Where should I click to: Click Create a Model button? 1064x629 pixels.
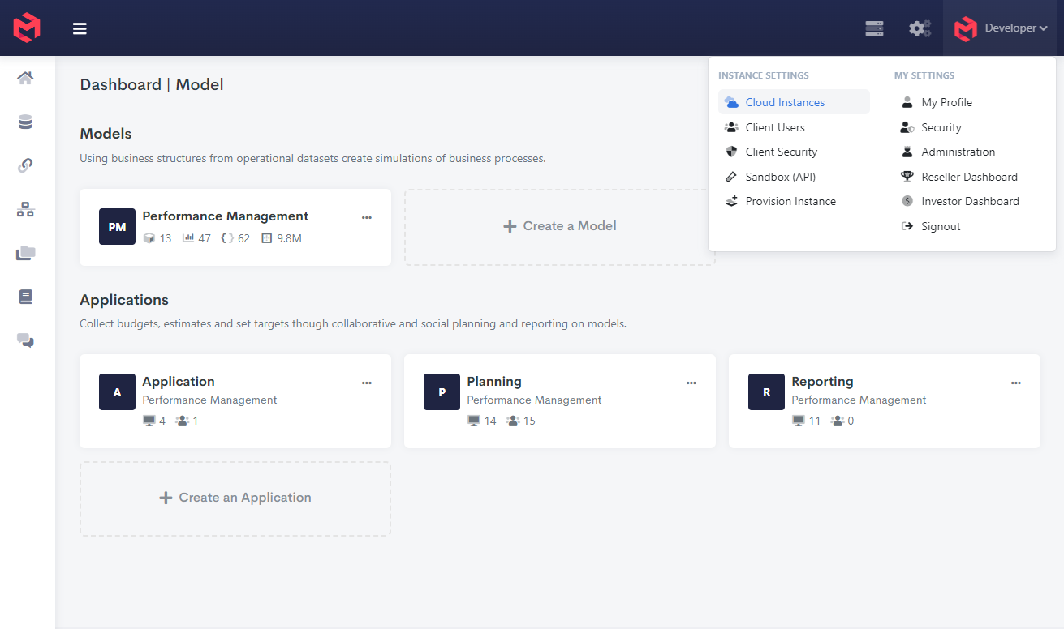tap(560, 226)
